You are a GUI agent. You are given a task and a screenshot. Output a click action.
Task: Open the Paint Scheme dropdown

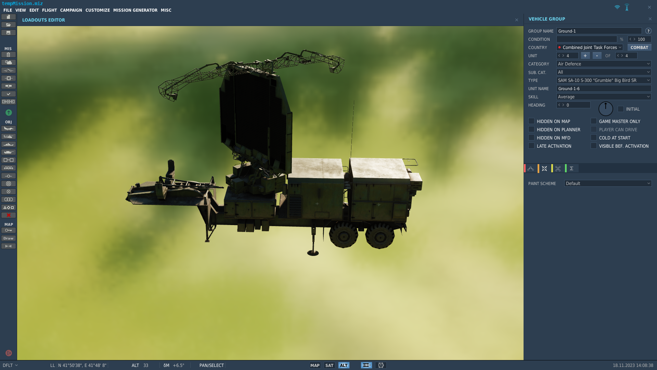608,183
